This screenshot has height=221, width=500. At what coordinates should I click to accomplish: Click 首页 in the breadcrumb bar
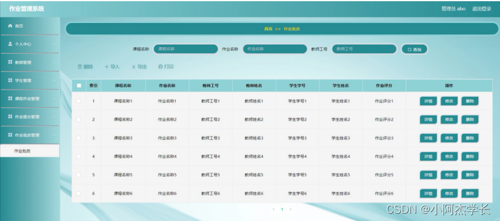coord(268,29)
